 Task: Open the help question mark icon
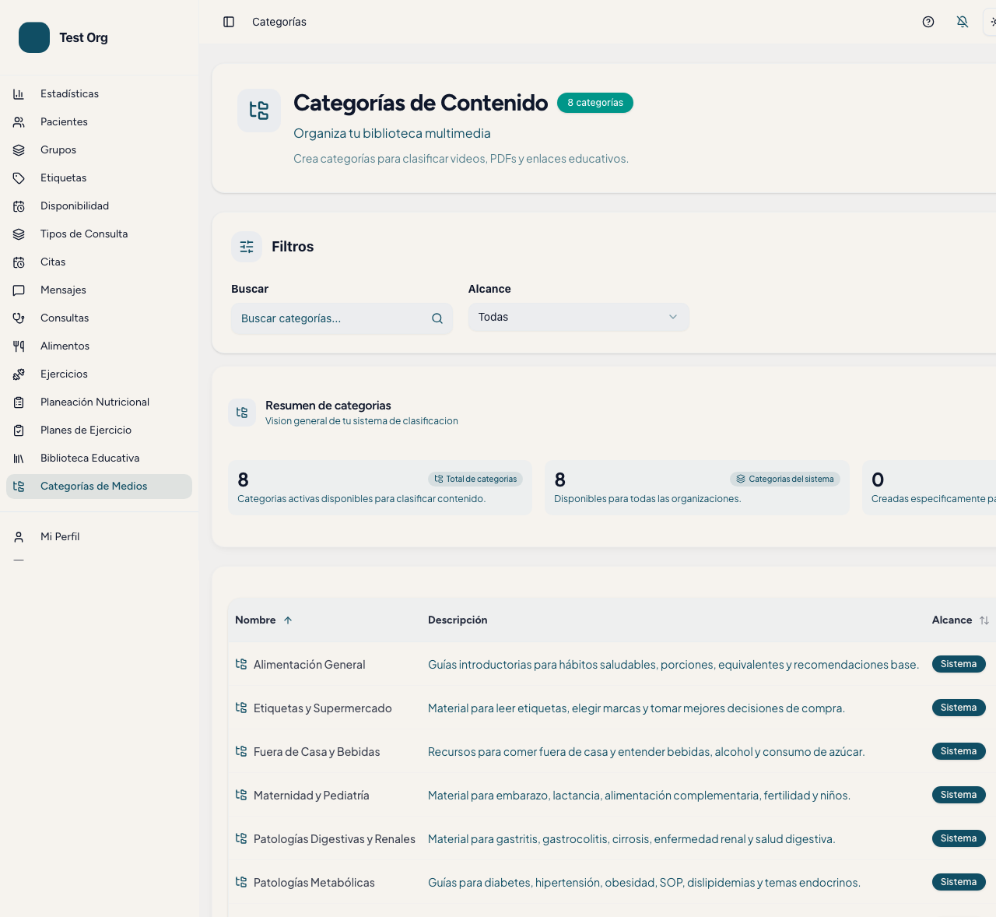[928, 22]
